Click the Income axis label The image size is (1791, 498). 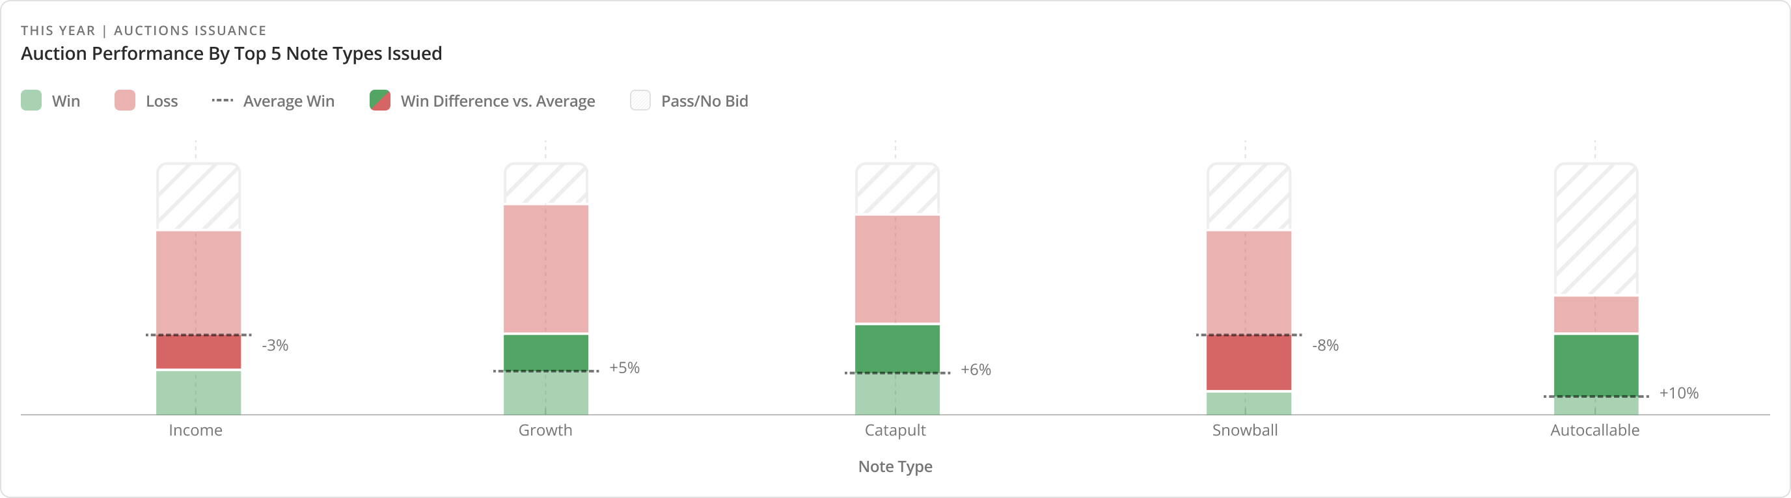tap(195, 430)
